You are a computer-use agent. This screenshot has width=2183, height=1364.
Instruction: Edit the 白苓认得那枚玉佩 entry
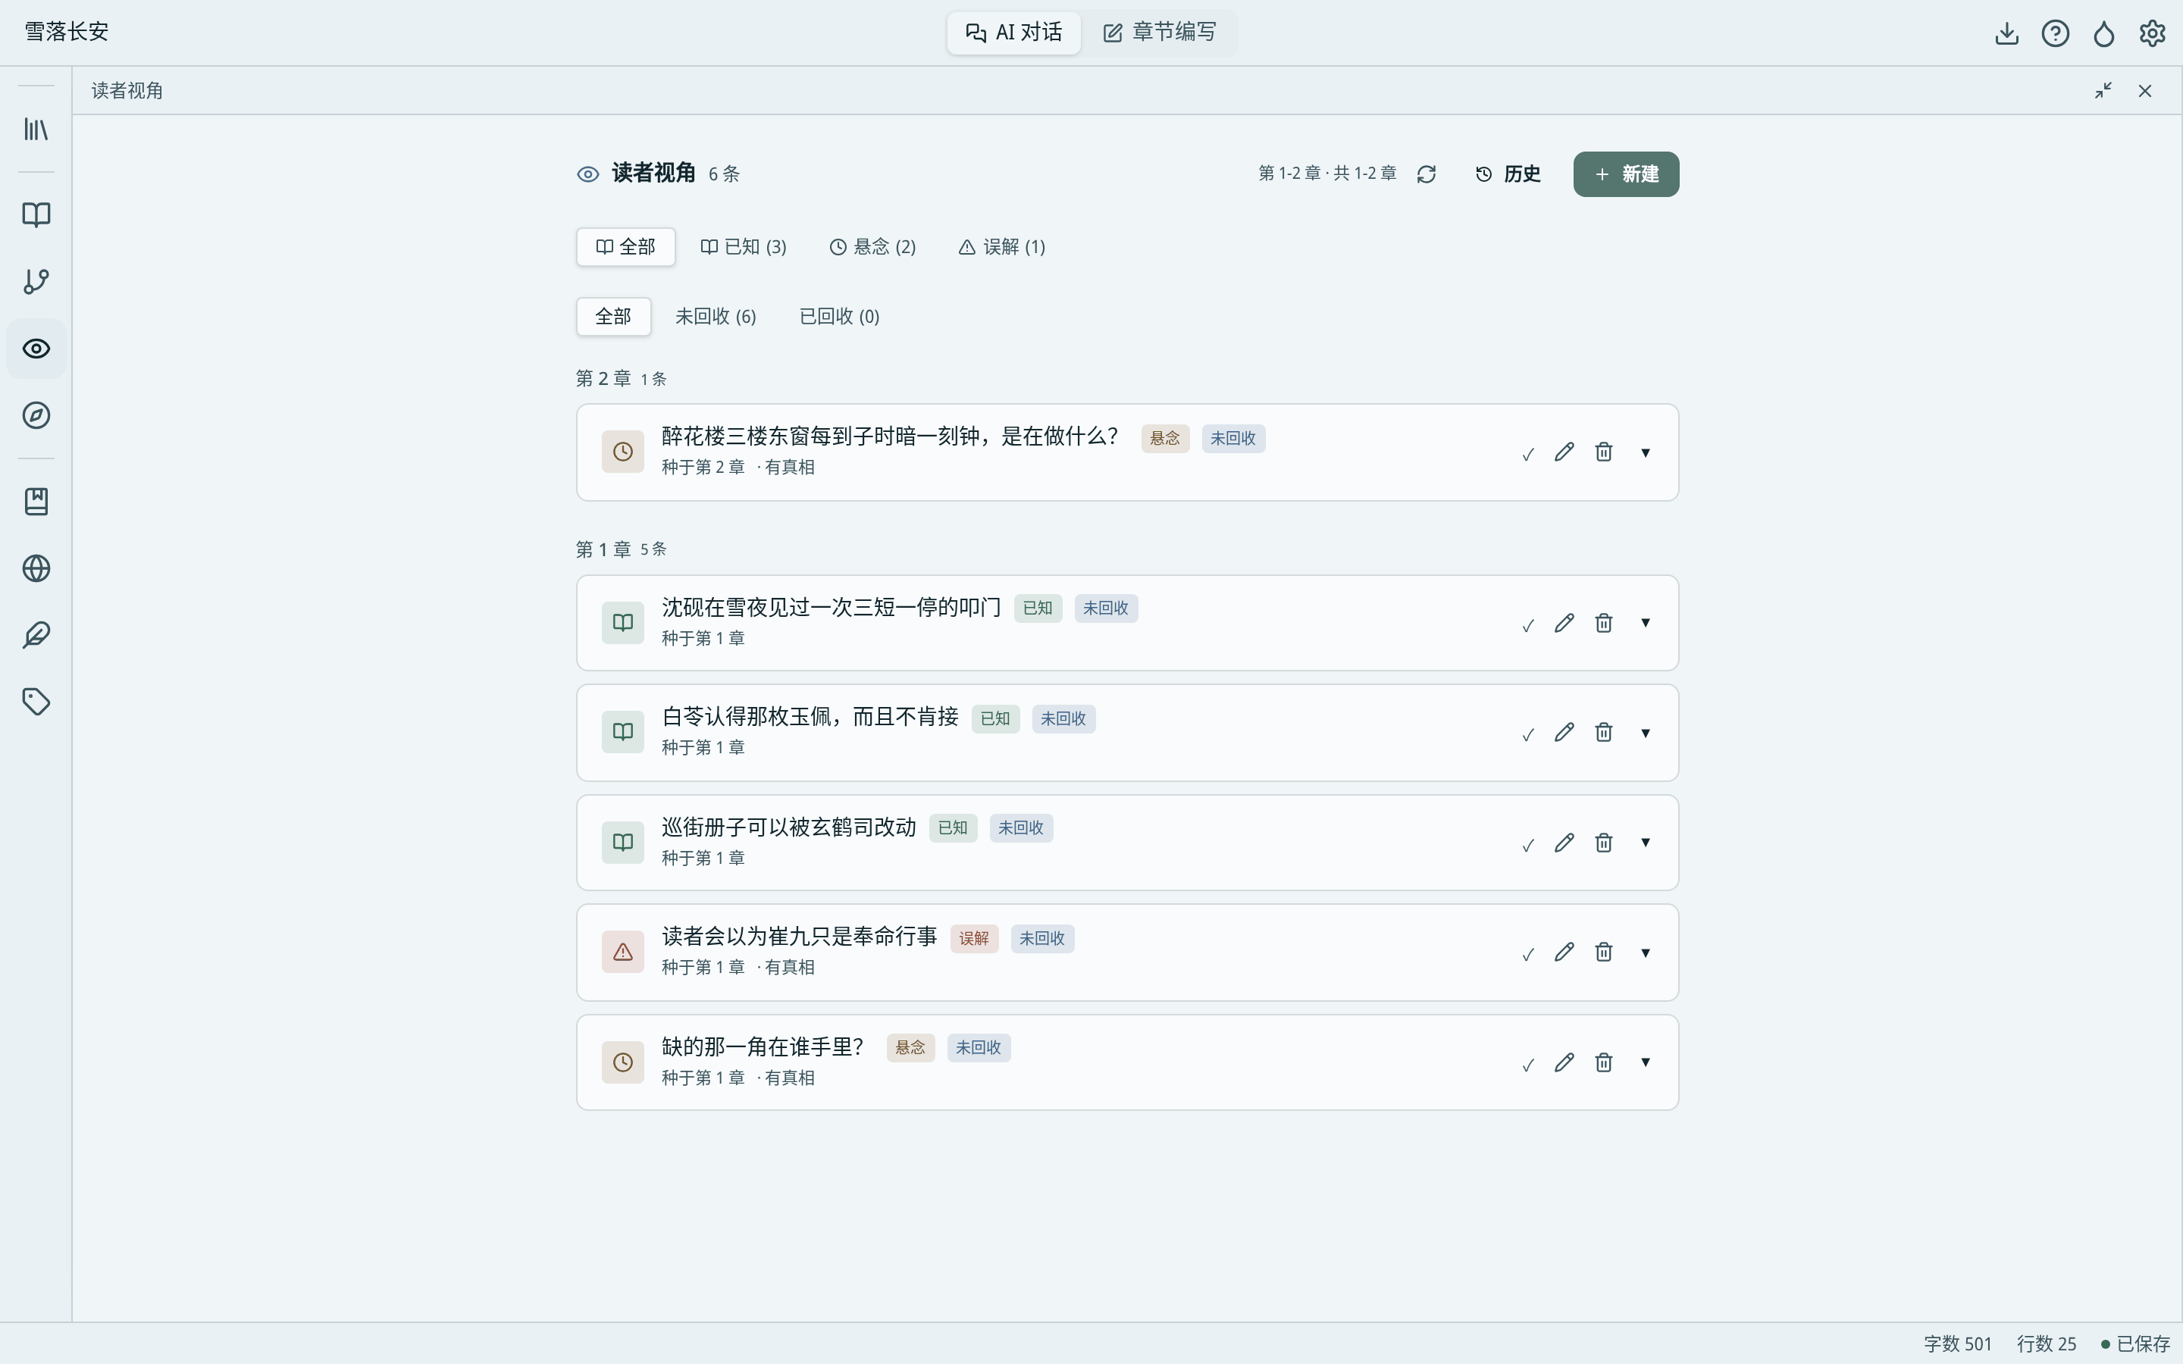coord(1564,733)
